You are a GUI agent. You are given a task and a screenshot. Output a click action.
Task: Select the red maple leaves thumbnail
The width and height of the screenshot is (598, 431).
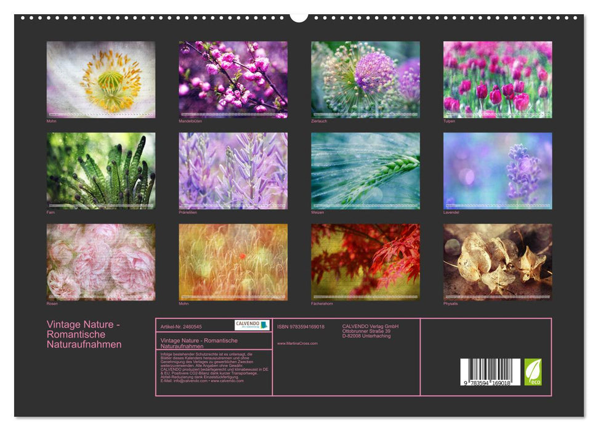365,262
